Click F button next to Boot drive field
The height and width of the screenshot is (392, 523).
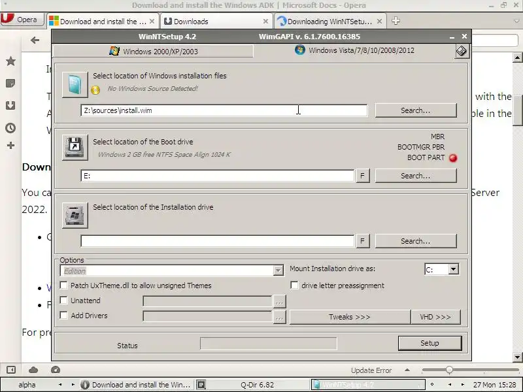(363, 176)
